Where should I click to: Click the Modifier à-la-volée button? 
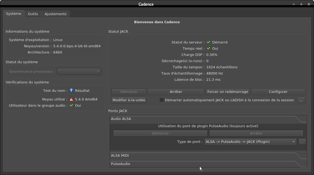[129, 100]
